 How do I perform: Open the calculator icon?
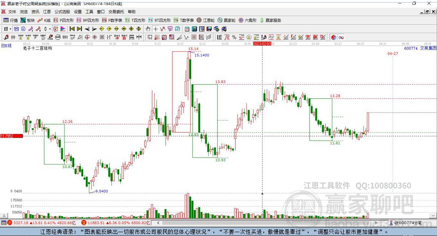pyautogui.click(x=194, y=29)
